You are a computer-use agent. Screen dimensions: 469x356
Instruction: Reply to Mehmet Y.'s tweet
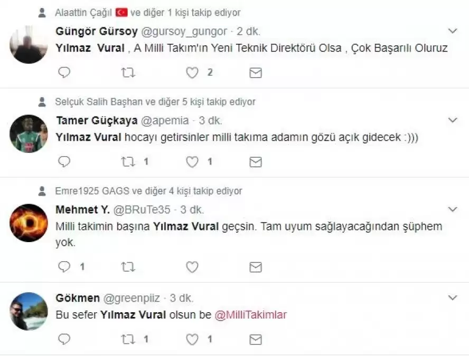point(64,266)
